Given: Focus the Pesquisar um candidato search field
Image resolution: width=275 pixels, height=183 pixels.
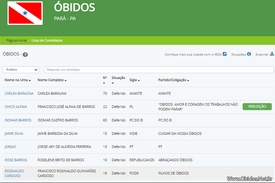Looking at the screenshot, I should [x=159, y=70].
